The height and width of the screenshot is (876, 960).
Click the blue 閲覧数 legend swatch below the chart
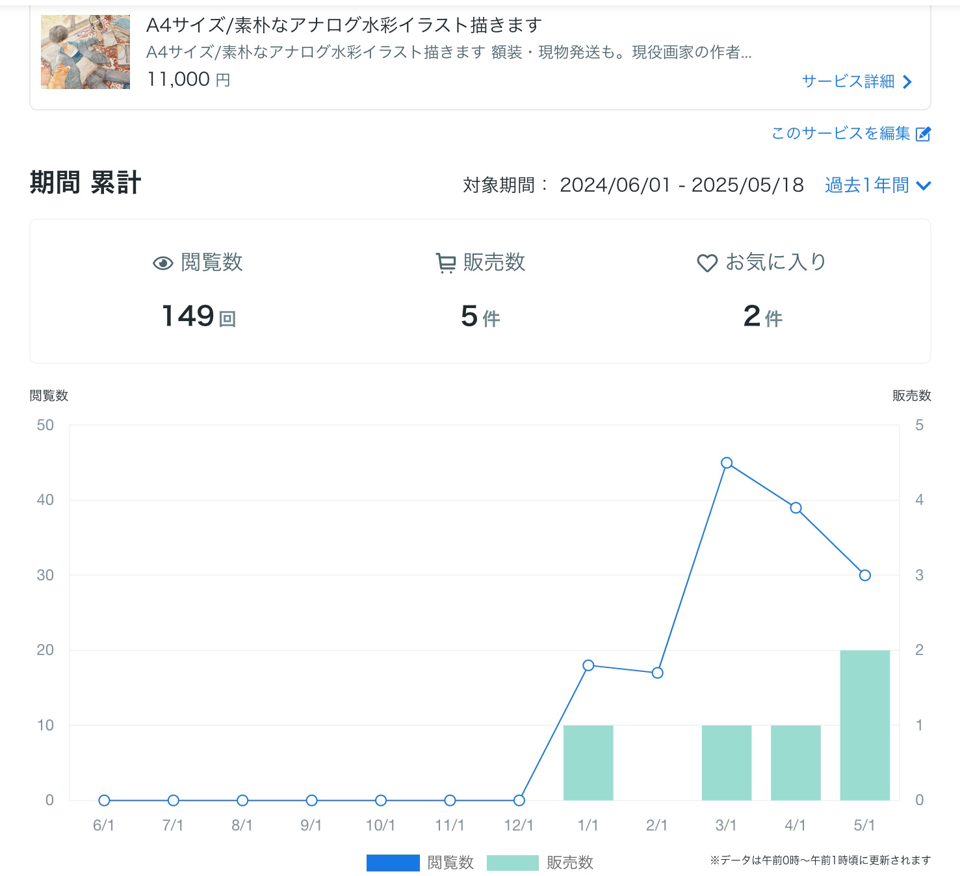click(x=393, y=862)
